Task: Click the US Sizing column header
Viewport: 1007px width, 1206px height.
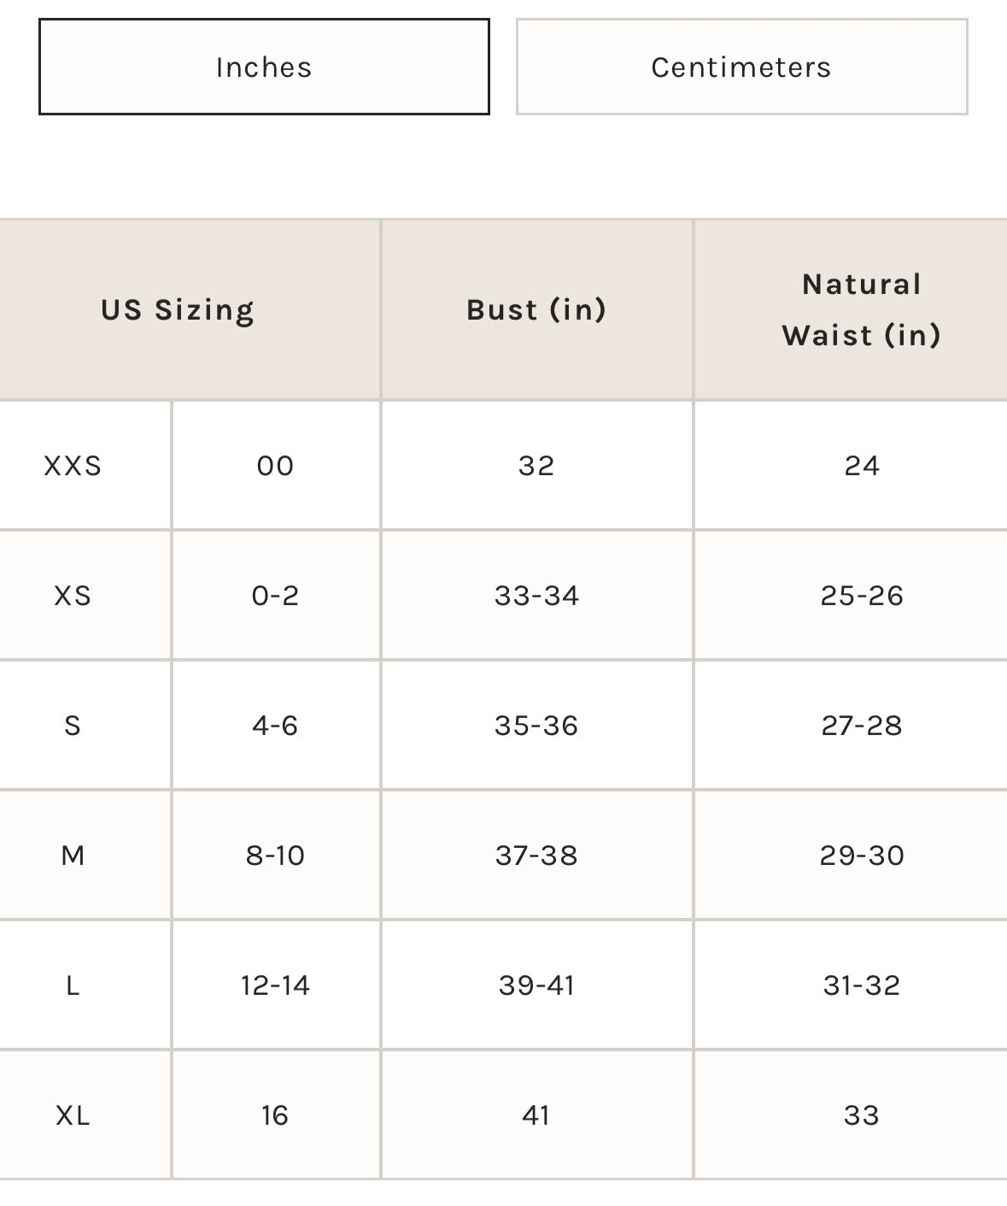Action: coord(178,309)
